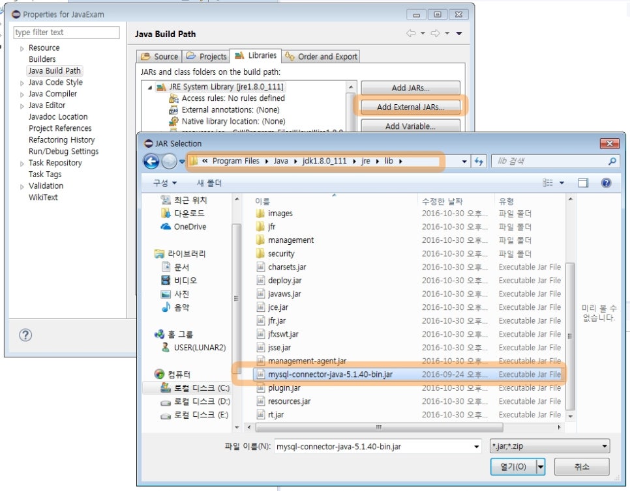Select WikiText in the properties tree
The width and height of the screenshot is (630, 491).
(43, 197)
